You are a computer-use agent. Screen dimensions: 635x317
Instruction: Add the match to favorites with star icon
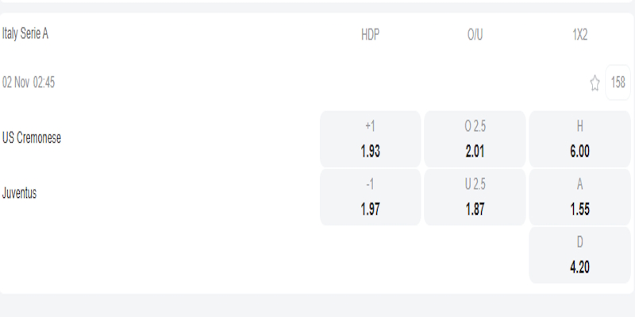coord(595,82)
